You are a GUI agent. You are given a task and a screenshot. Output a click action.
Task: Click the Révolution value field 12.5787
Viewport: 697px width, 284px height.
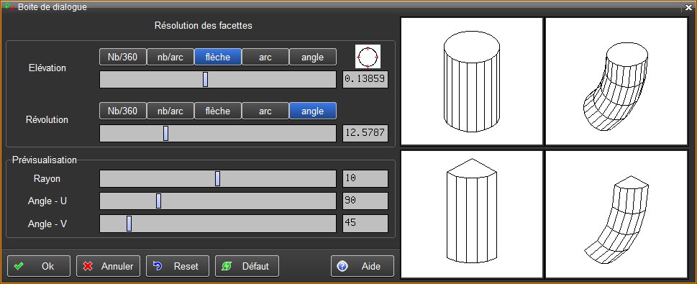point(365,133)
